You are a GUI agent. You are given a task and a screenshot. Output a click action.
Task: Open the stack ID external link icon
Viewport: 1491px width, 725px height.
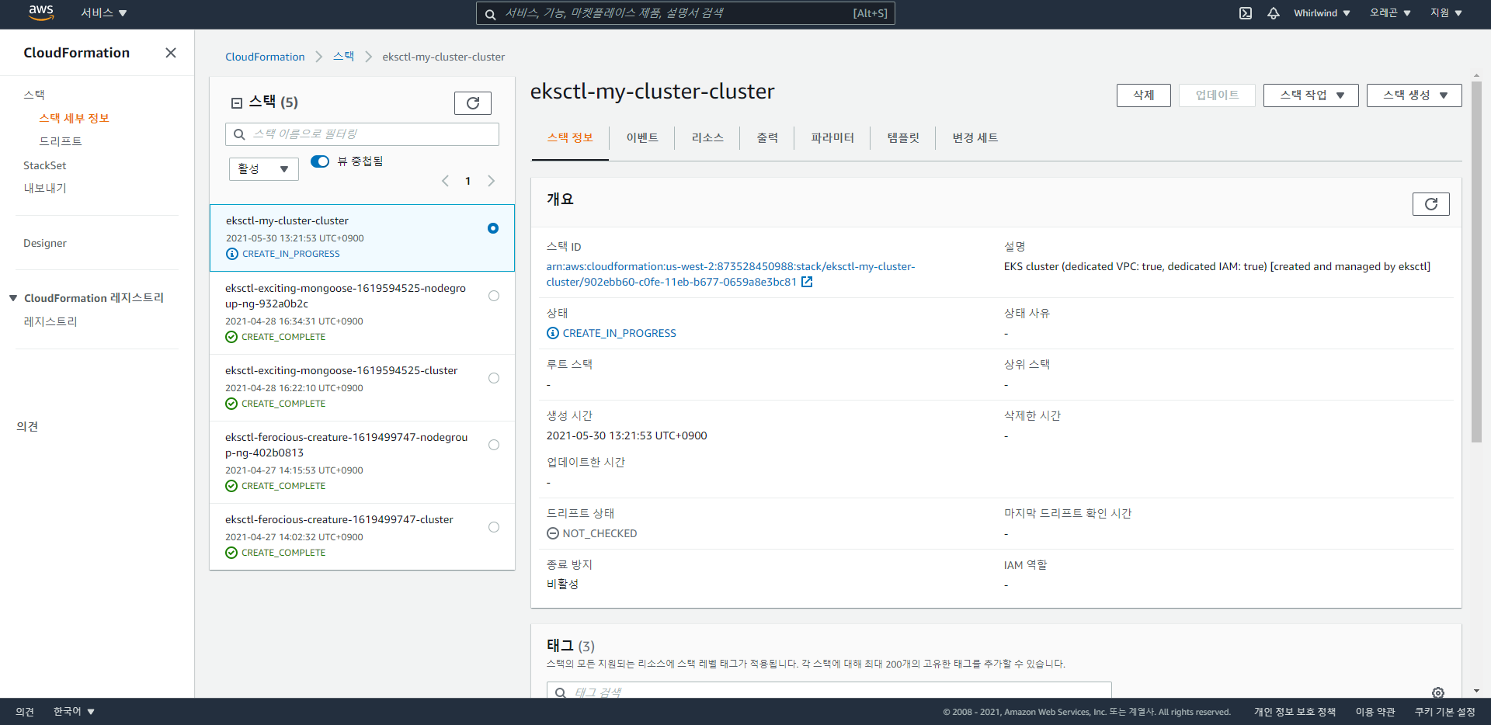[807, 282]
